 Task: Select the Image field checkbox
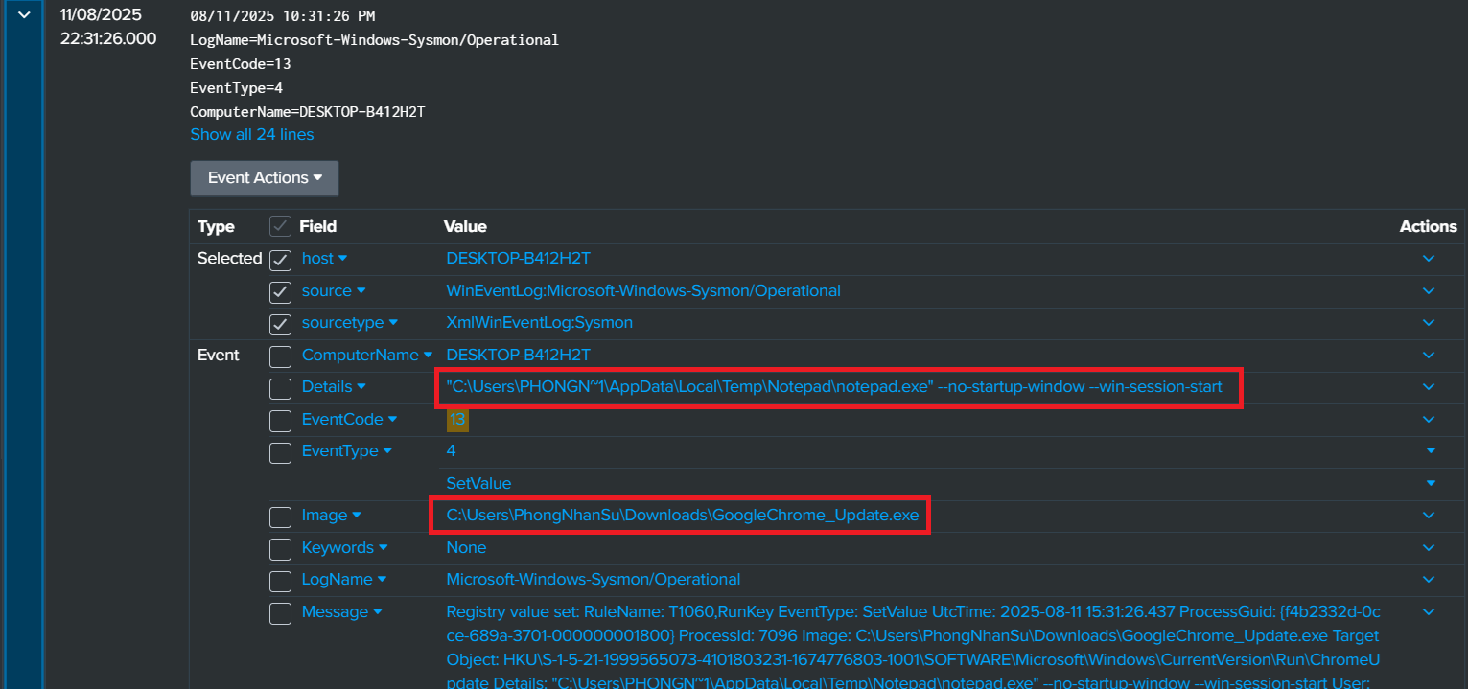tap(280, 517)
